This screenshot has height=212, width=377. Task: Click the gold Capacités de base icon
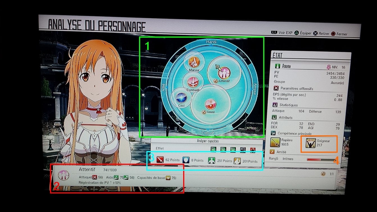(x=168, y=177)
